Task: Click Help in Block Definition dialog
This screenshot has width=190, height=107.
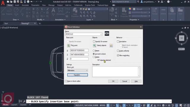Action: (136, 81)
